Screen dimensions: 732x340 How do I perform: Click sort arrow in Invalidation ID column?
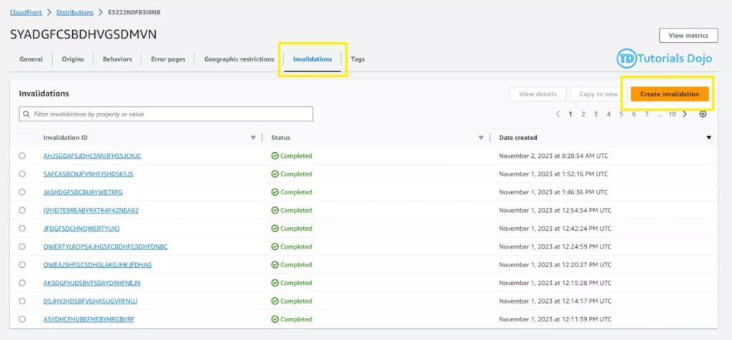(x=253, y=138)
